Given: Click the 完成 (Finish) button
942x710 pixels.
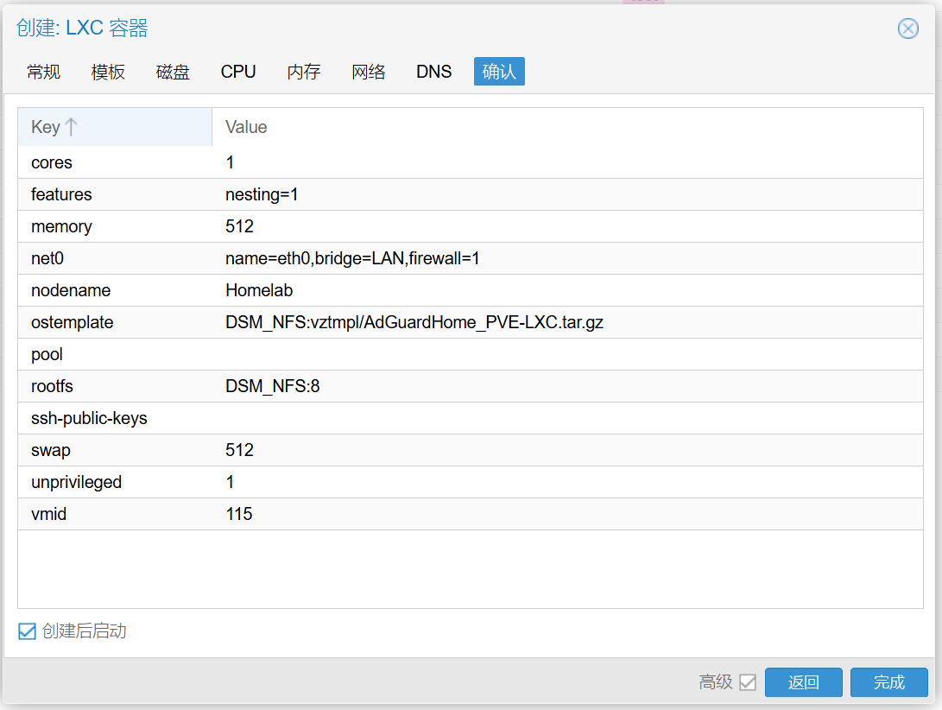Looking at the screenshot, I should (x=888, y=682).
